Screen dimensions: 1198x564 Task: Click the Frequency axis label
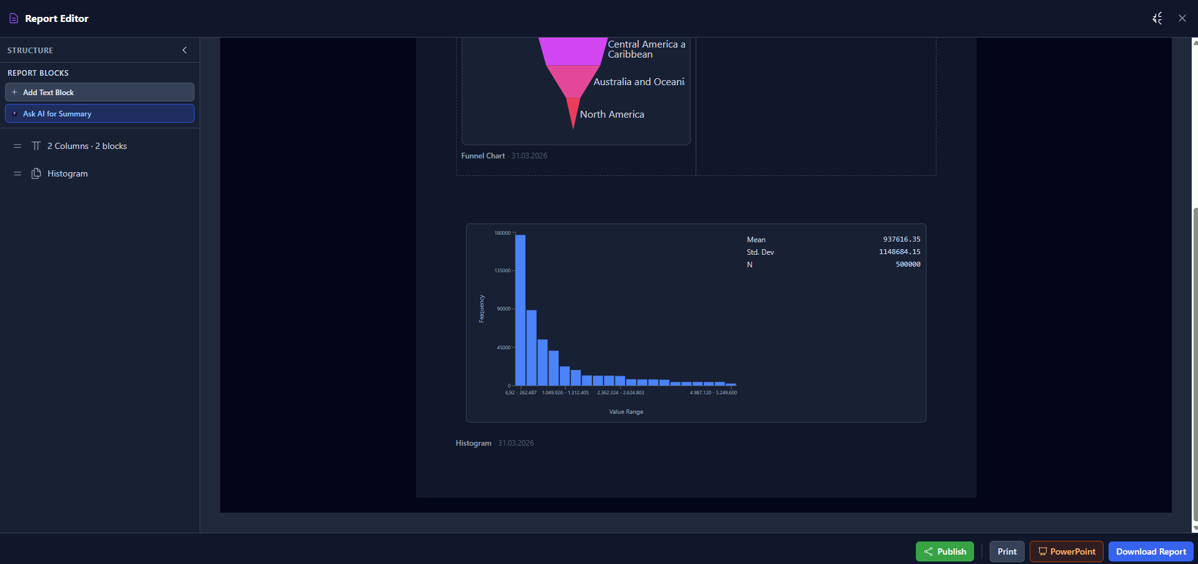(482, 309)
